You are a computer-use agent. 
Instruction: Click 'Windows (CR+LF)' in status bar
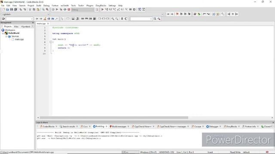pyautogui.click(x=148, y=152)
